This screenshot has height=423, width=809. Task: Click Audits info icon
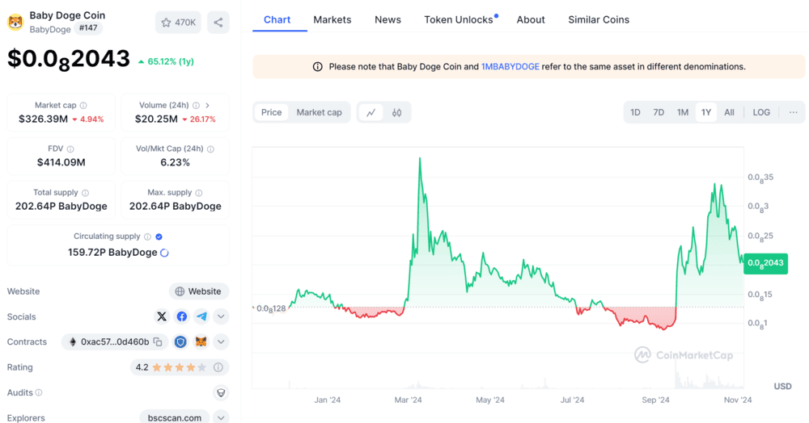coord(39,392)
